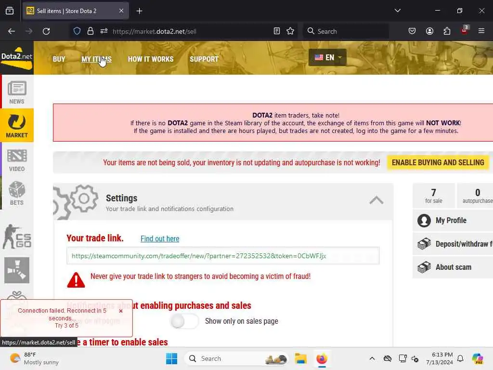Open My Profile
This screenshot has width=493, height=370.
click(x=453, y=221)
